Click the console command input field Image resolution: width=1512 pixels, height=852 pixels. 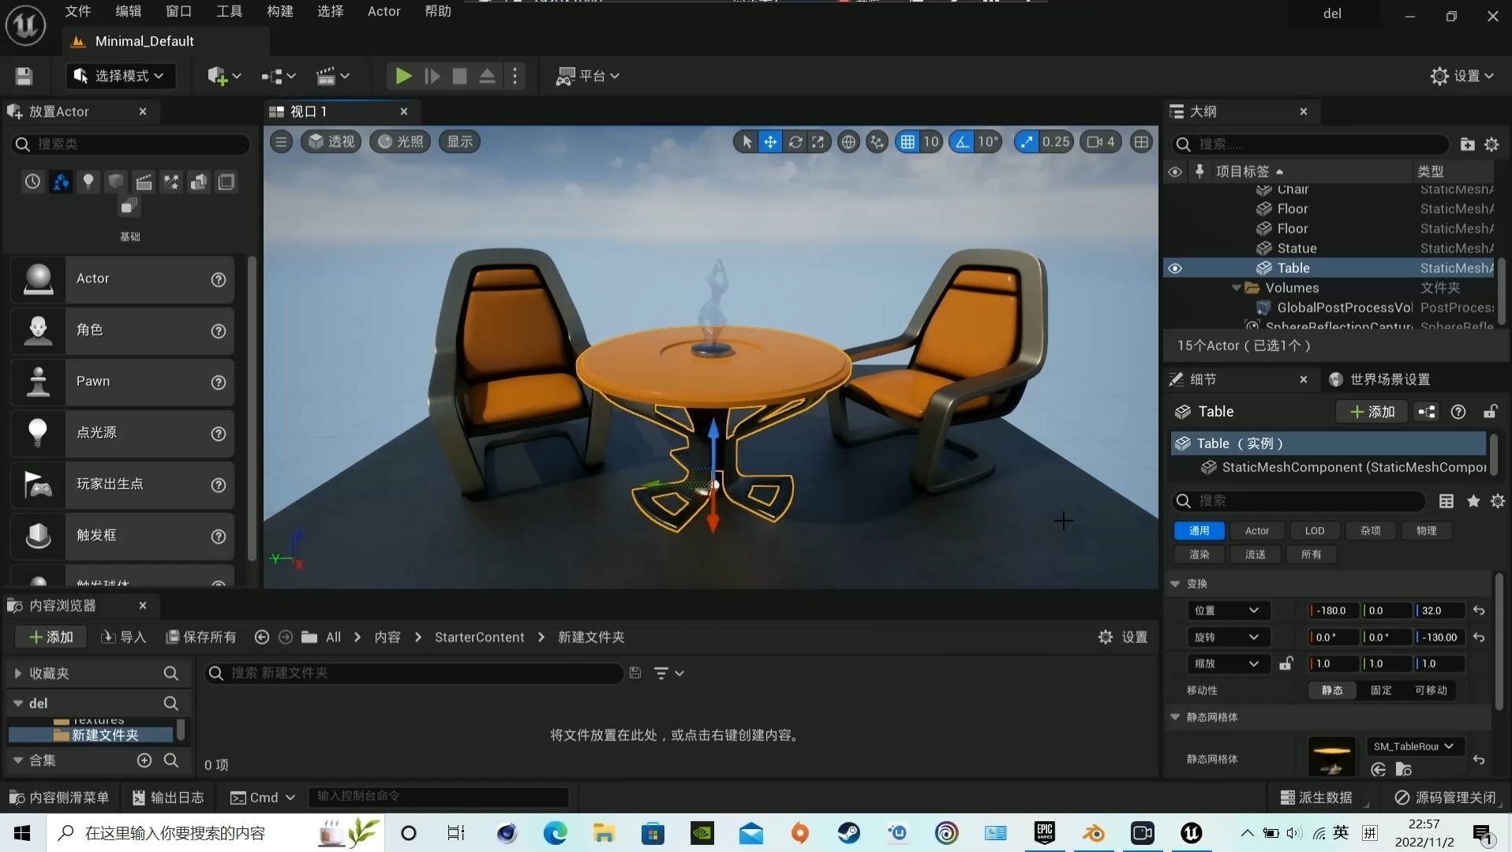[439, 798]
